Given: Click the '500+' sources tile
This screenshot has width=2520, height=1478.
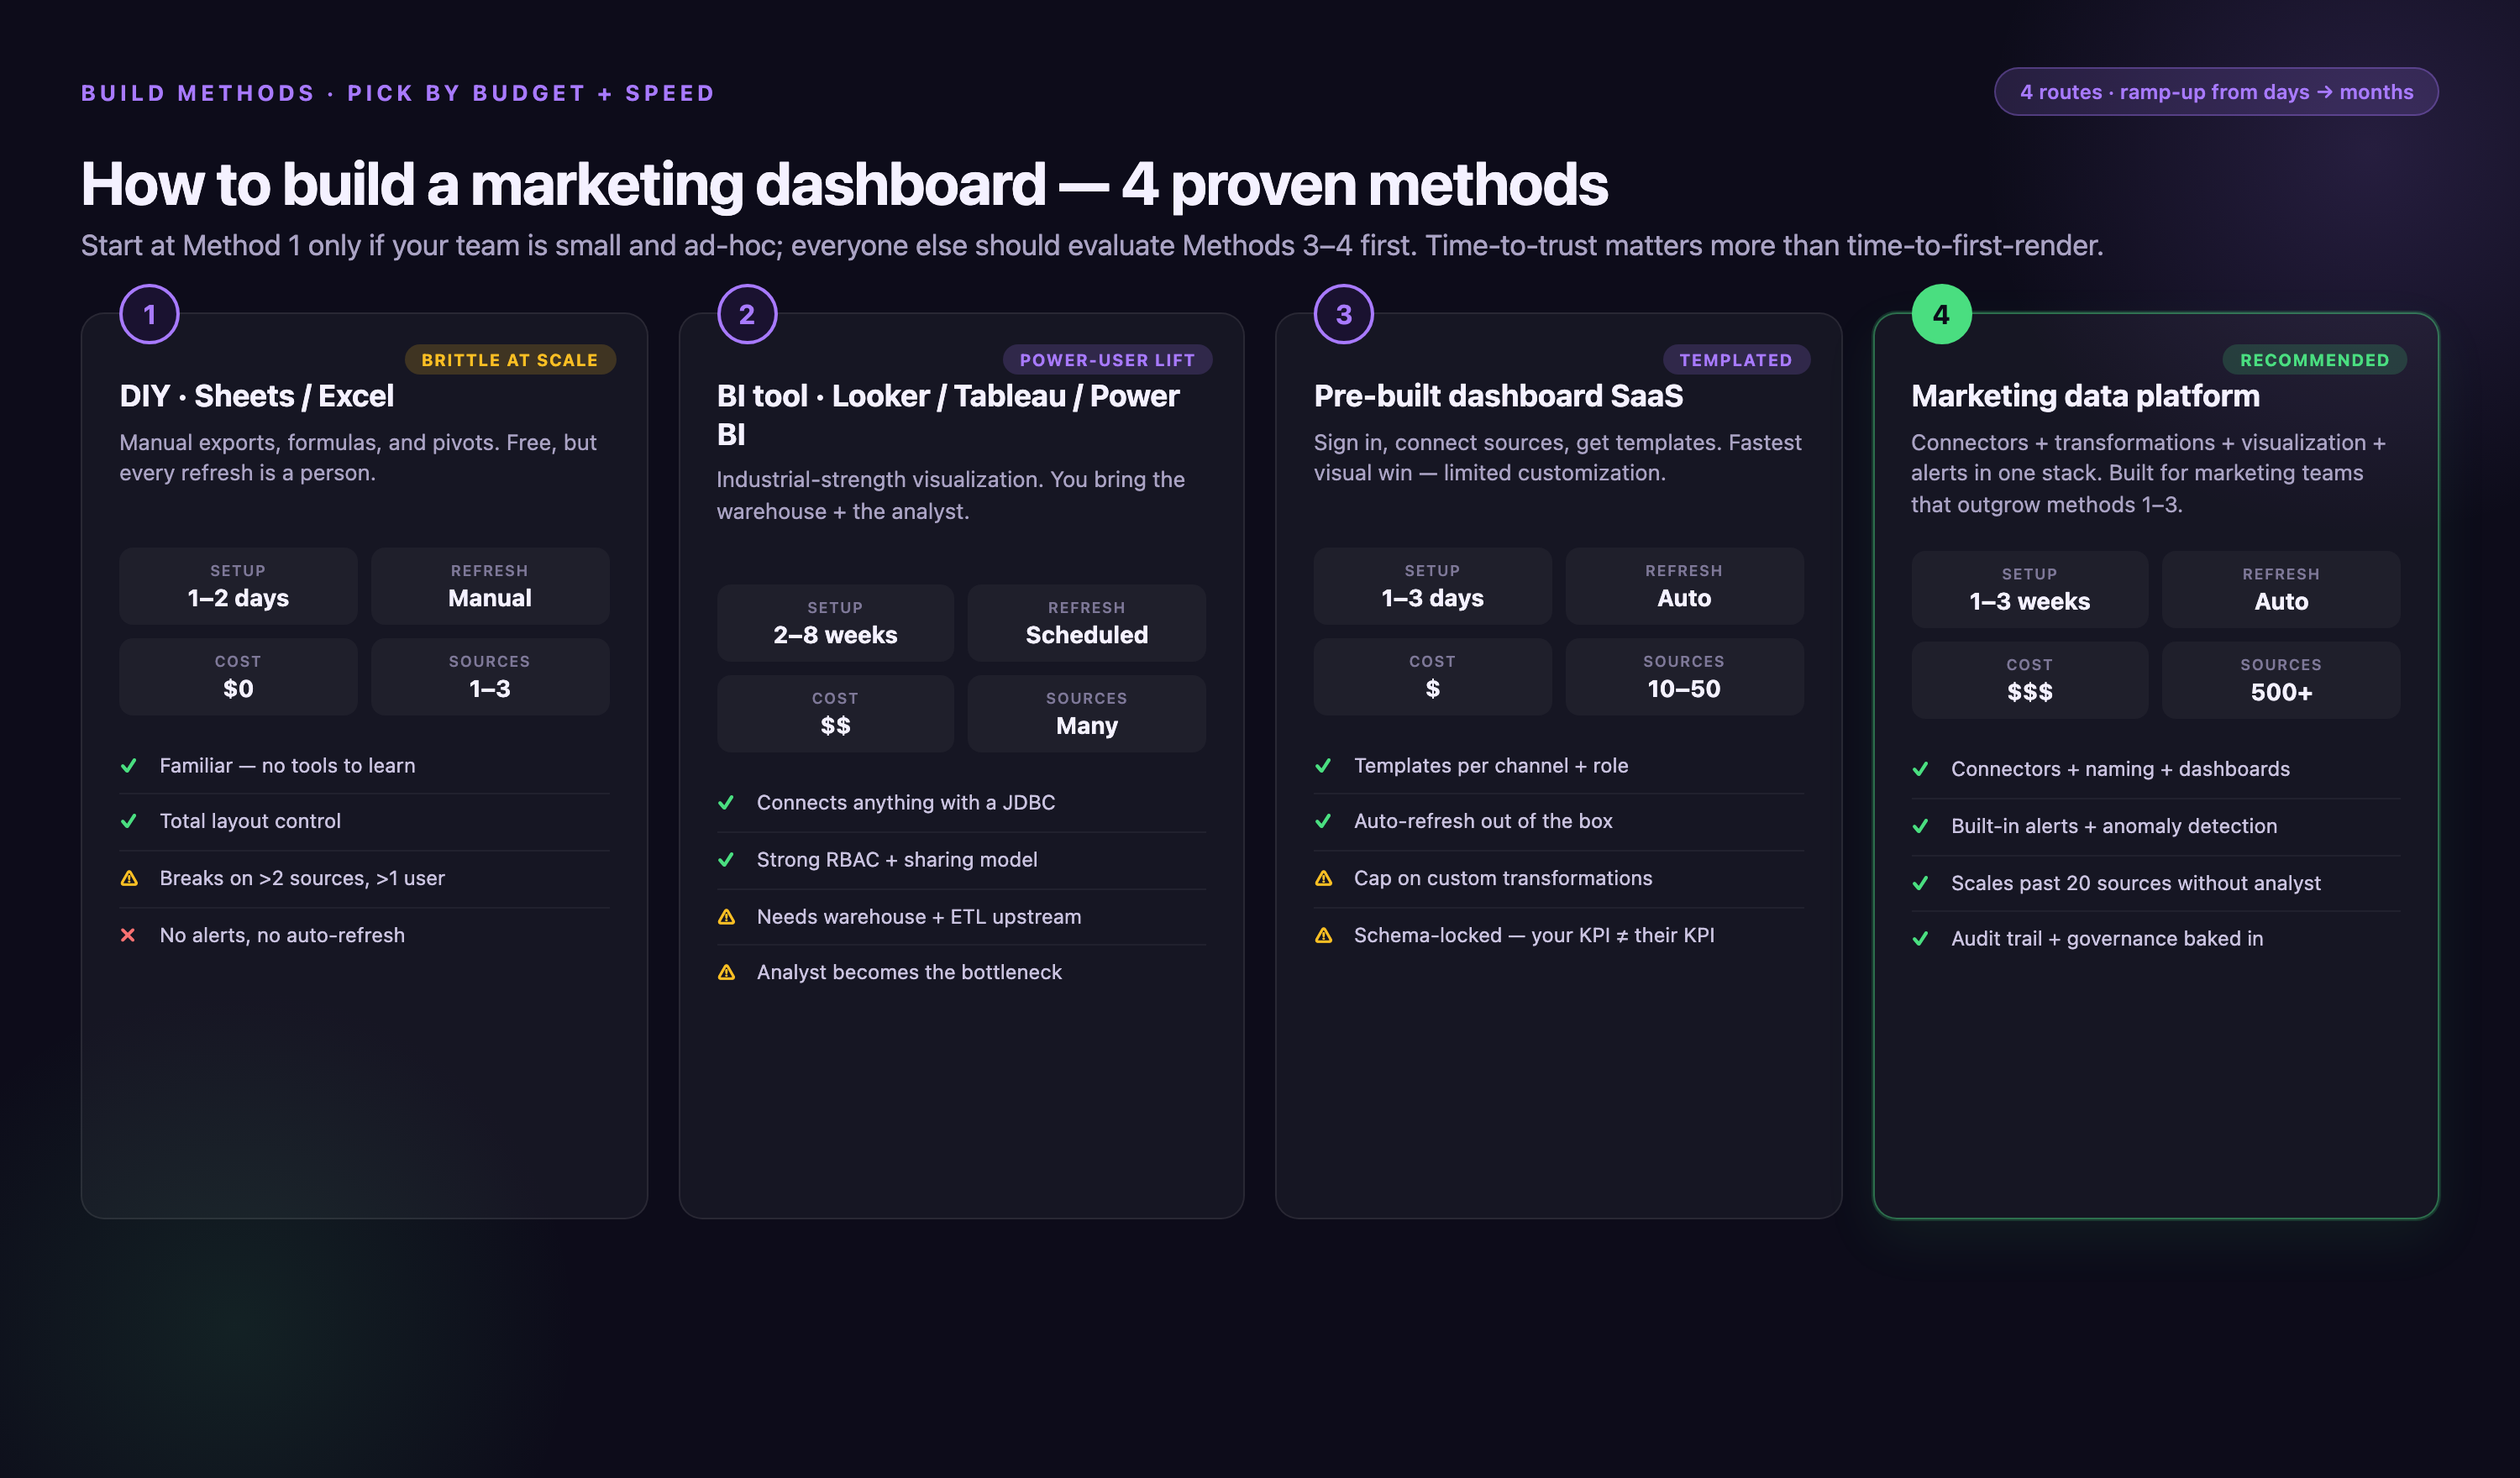Looking at the screenshot, I should tap(2281, 681).
